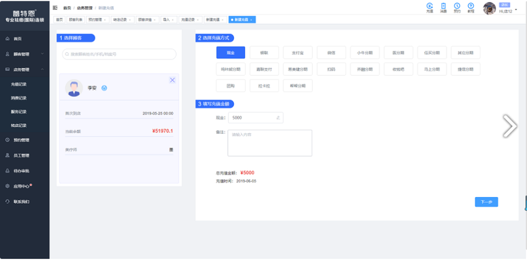Switch to the 转店记录 tab in the tab bar
This screenshot has width=527, height=261.
tap(123, 20)
